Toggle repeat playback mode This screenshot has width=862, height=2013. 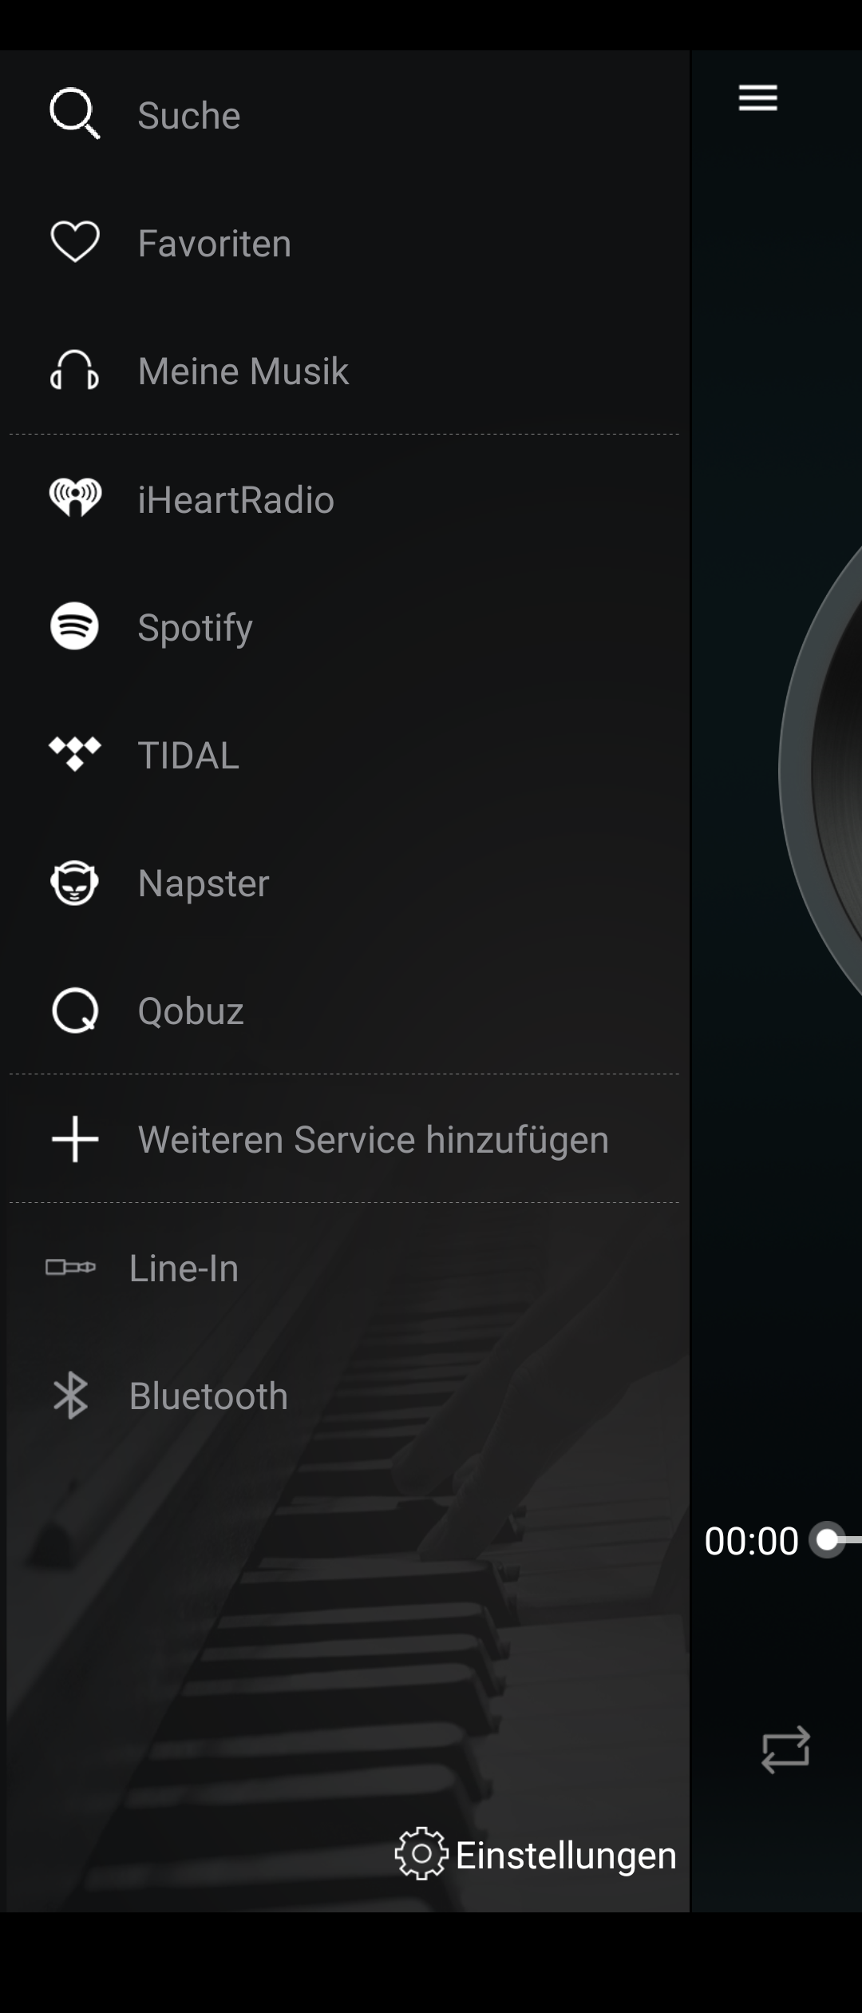[x=785, y=1751]
